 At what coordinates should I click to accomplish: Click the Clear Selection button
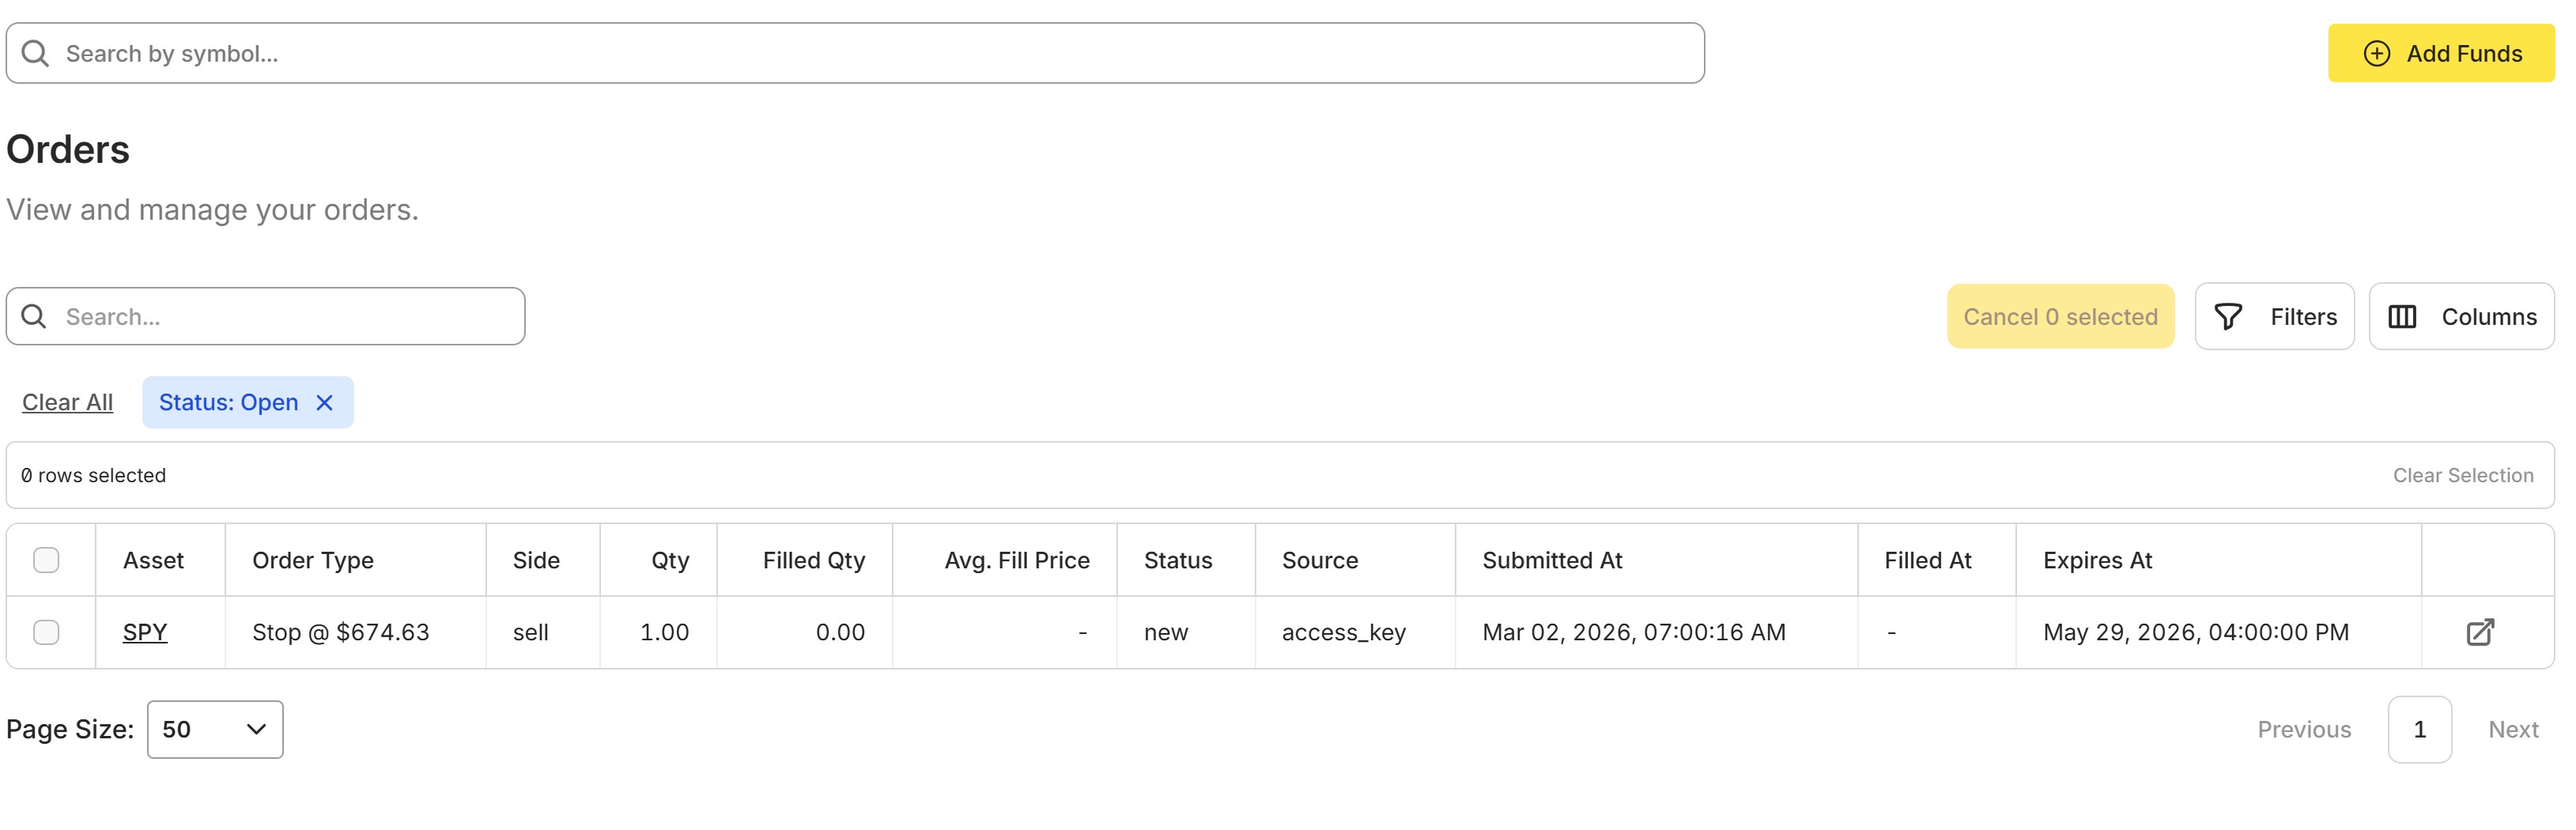click(x=2462, y=475)
